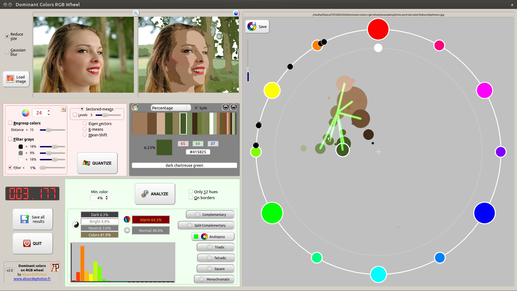The width and height of the screenshot is (517, 291).
Task: Open the www.absurdephoton.fr link
Action: click(x=32, y=279)
